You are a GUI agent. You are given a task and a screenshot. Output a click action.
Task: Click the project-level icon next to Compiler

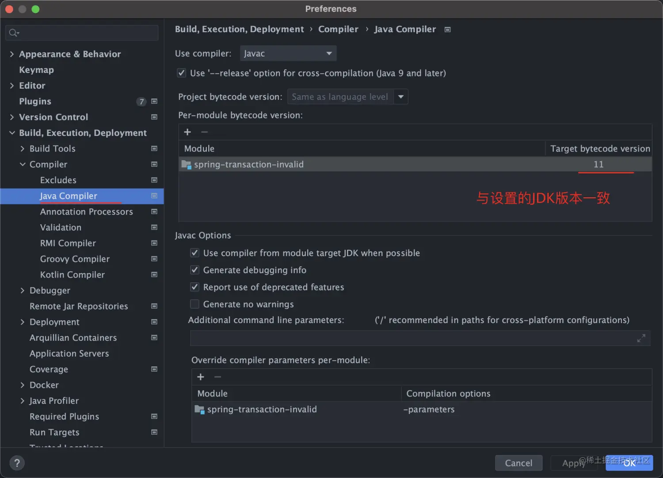tap(154, 164)
